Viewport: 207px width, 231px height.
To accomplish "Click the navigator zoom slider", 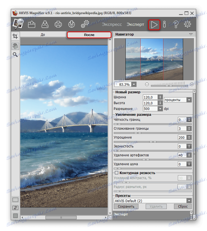I will tap(169, 86).
